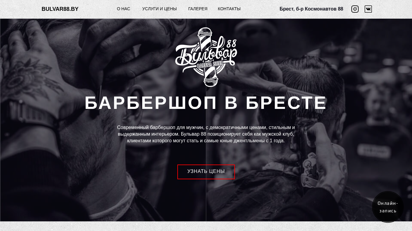This screenshot has height=231, width=412.
Task: Open the Instagram profile icon
Action: point(355,9)
